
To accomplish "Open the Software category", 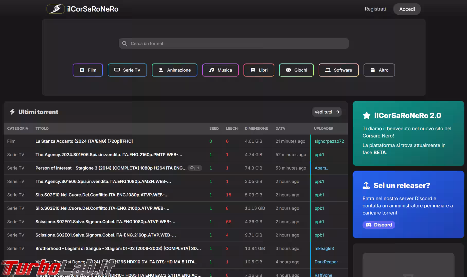I will 338,70.
